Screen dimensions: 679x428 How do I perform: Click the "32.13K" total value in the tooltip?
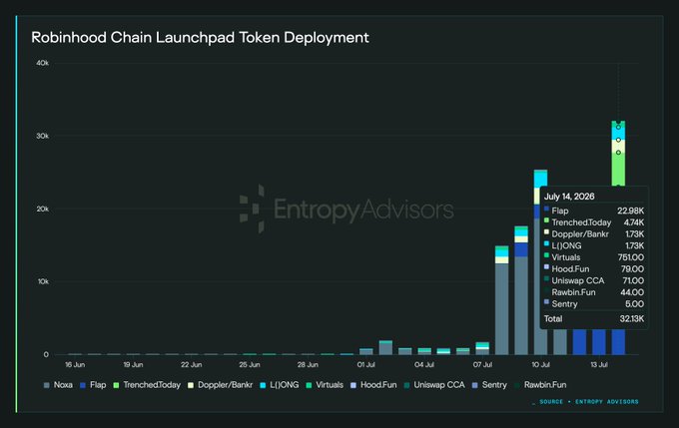[x=632, y=319]
